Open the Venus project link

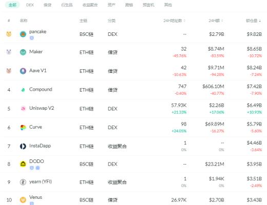pos(35,197)
